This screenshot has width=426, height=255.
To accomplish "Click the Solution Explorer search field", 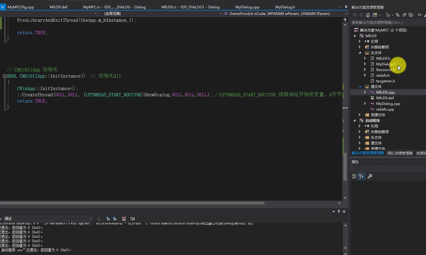I will click(x=388, y=23).
